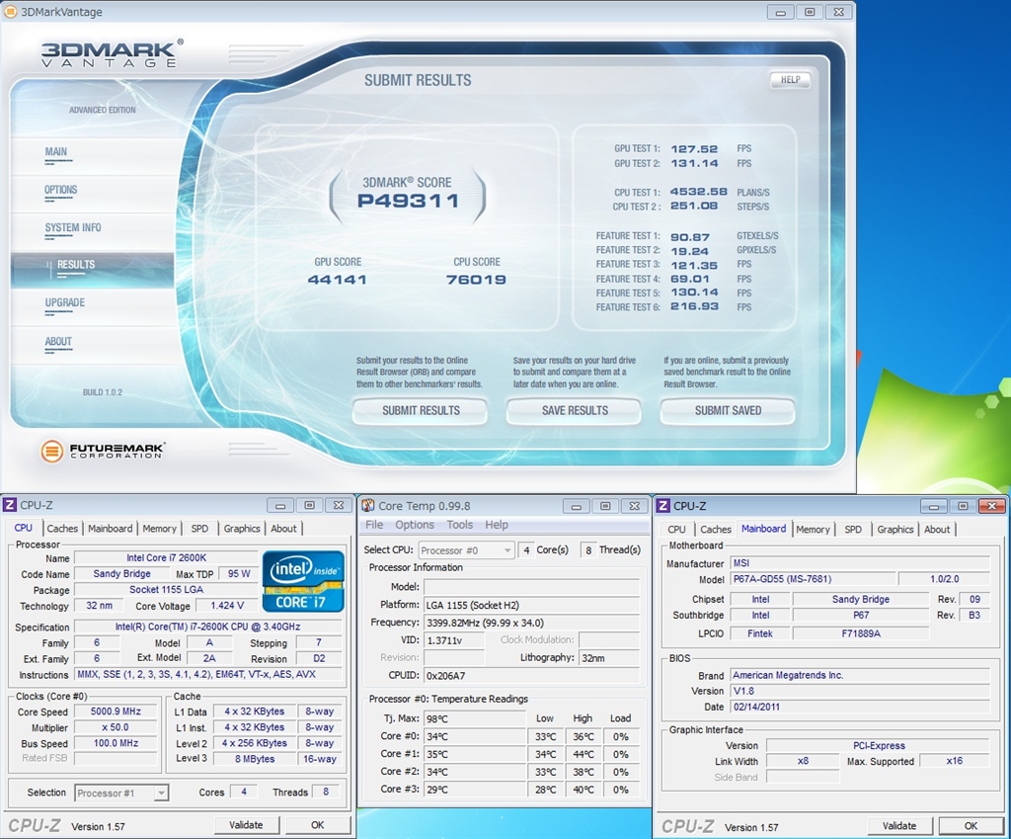Viewport: 1011px width, 839px height.
Task: Open the Selection Processor #1 dropdown
Action: click(121, 794)
